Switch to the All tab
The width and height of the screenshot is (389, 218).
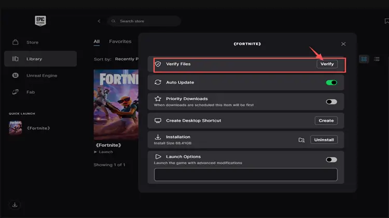[96, 42]
